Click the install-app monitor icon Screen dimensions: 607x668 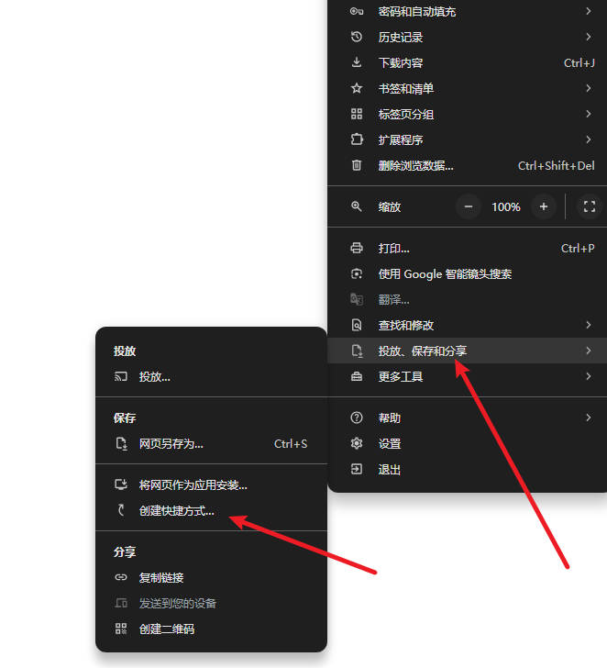click(x=121, y=484)
